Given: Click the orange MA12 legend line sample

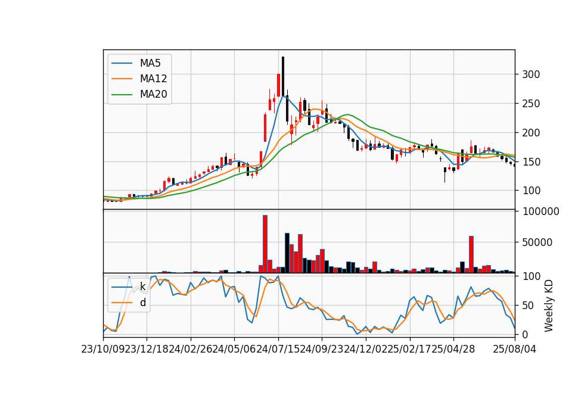Looking at the screenshot, I should (x=122, y=79).
